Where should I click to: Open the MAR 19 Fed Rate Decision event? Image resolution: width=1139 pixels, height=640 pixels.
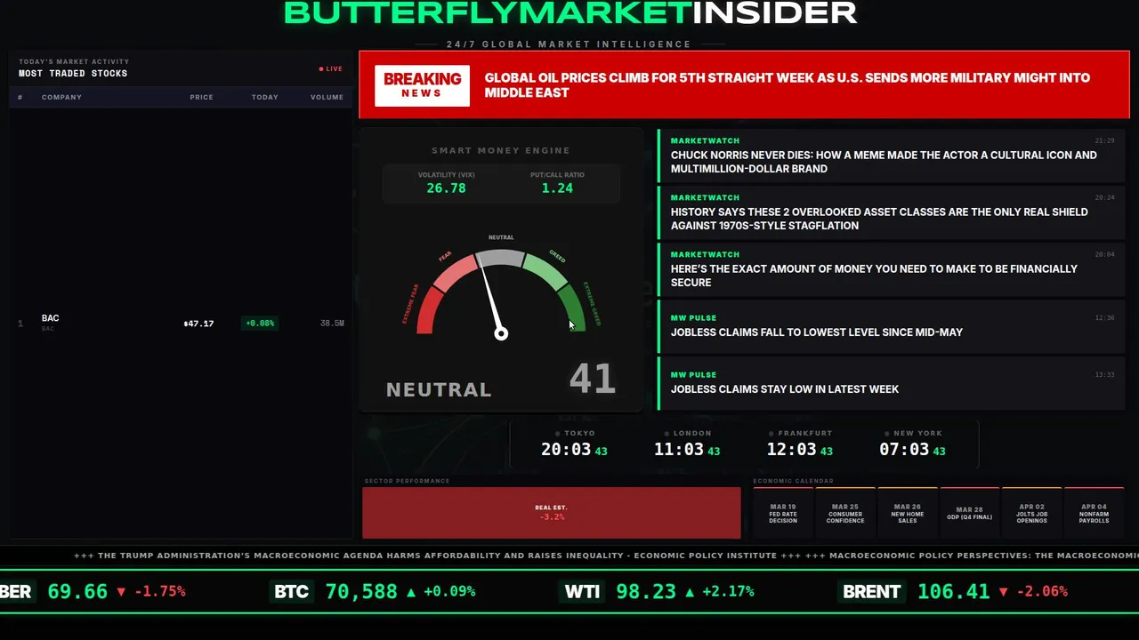tap(783, 513)
